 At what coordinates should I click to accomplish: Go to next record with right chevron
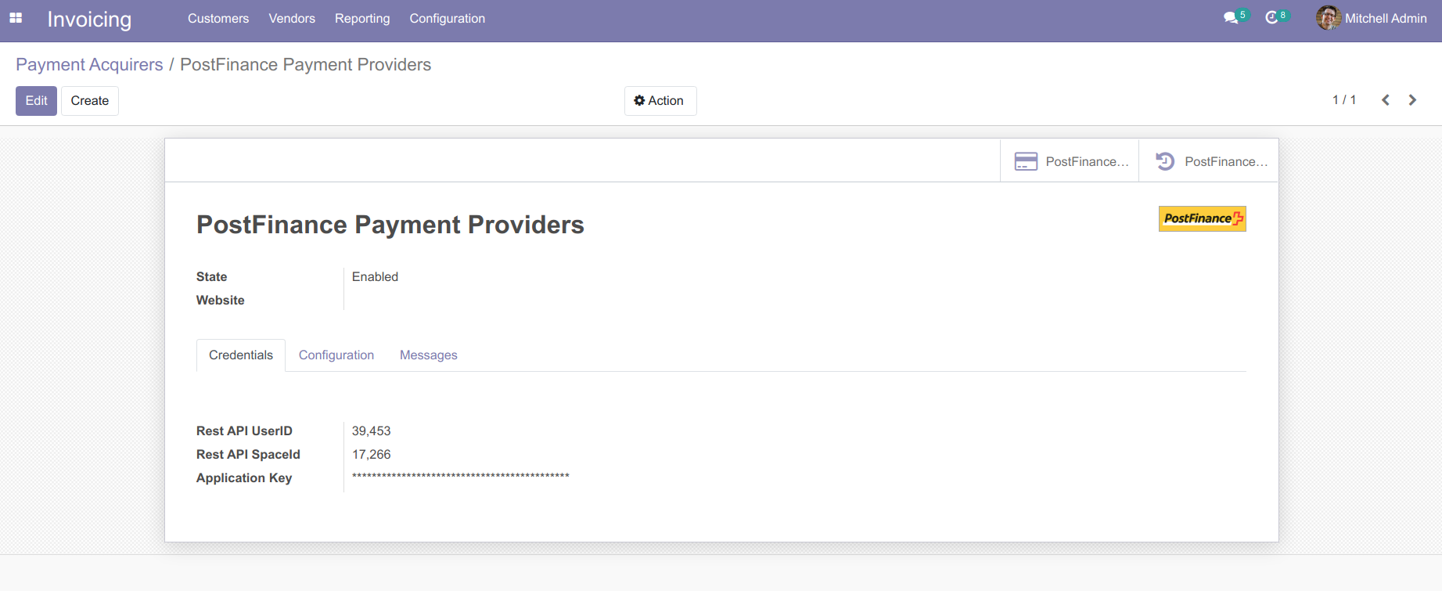[x=1412, y=100]
